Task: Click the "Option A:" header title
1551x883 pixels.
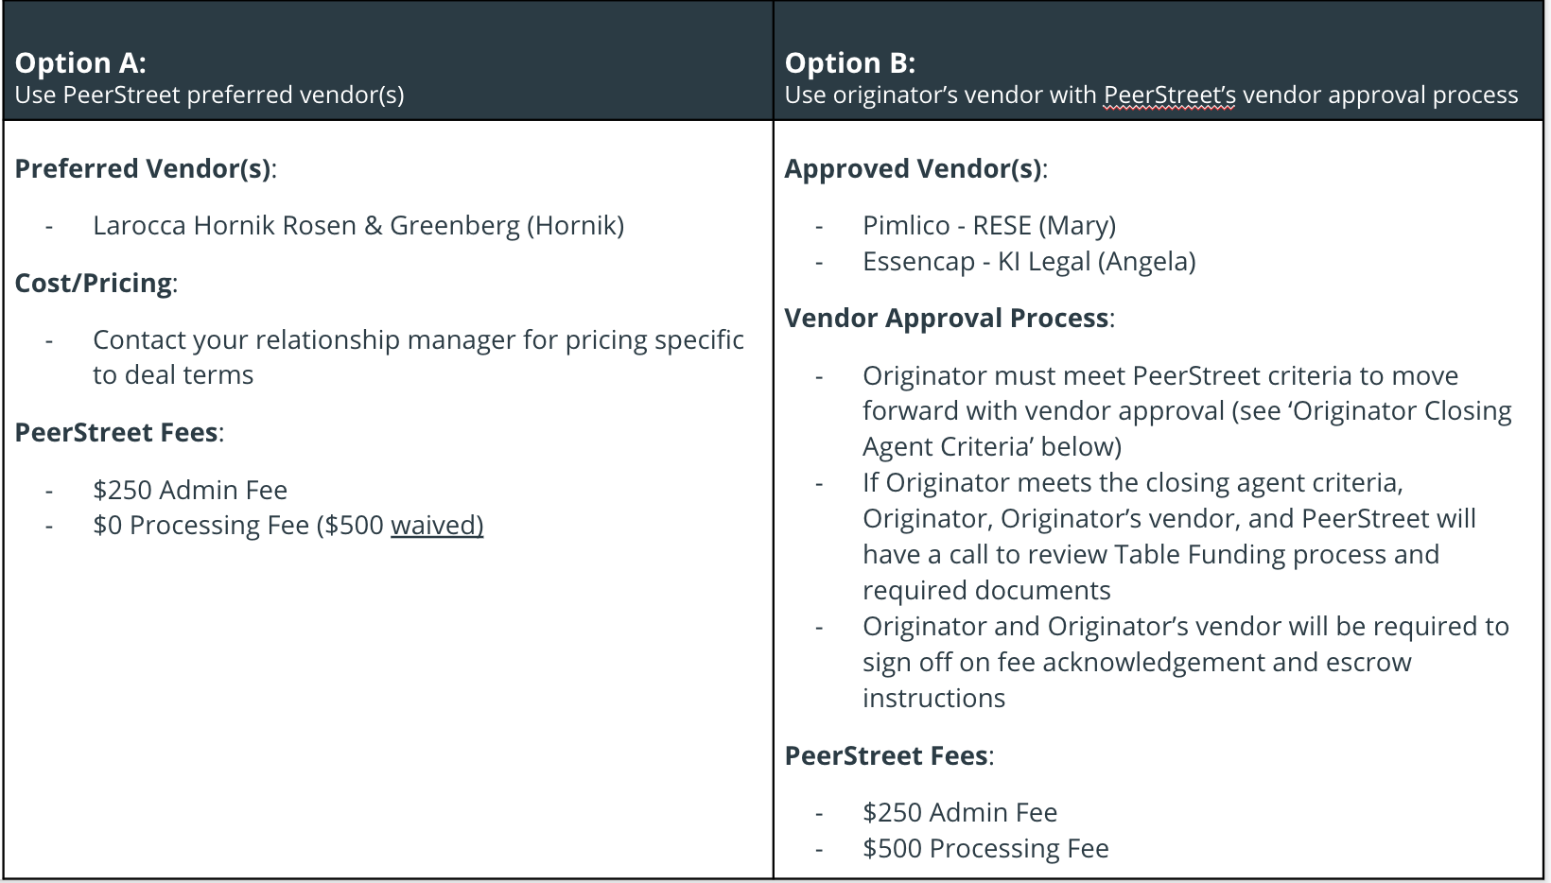Action: 80,63
